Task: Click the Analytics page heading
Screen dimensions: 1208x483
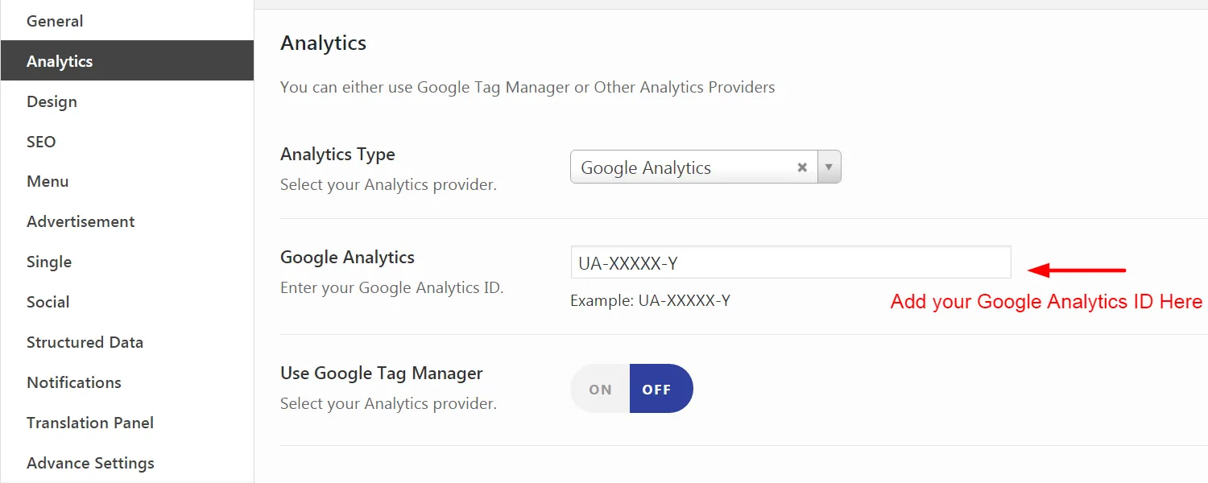Action: tap(323, 43)
